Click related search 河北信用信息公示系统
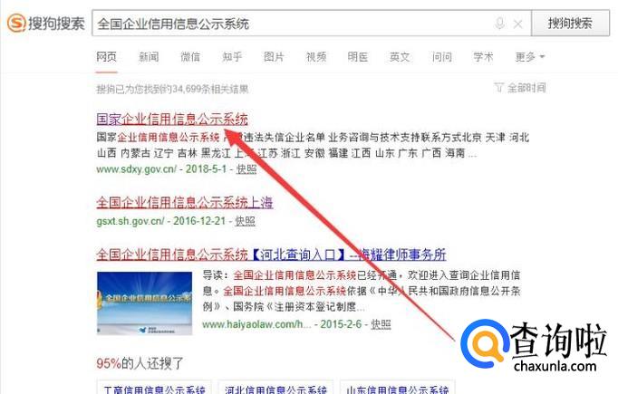 pos(275,388)
